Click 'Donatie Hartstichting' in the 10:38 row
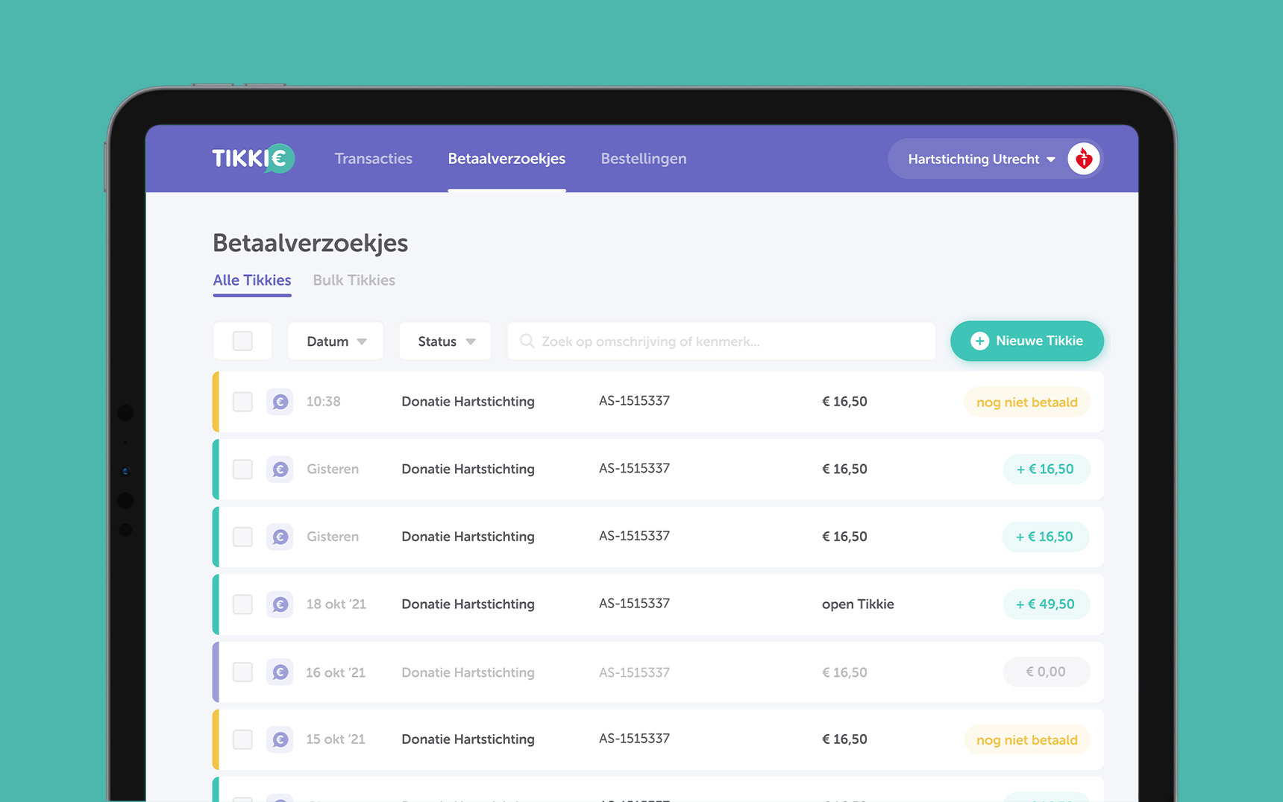Screen dimensions: 1283x802 pos(468,402)
